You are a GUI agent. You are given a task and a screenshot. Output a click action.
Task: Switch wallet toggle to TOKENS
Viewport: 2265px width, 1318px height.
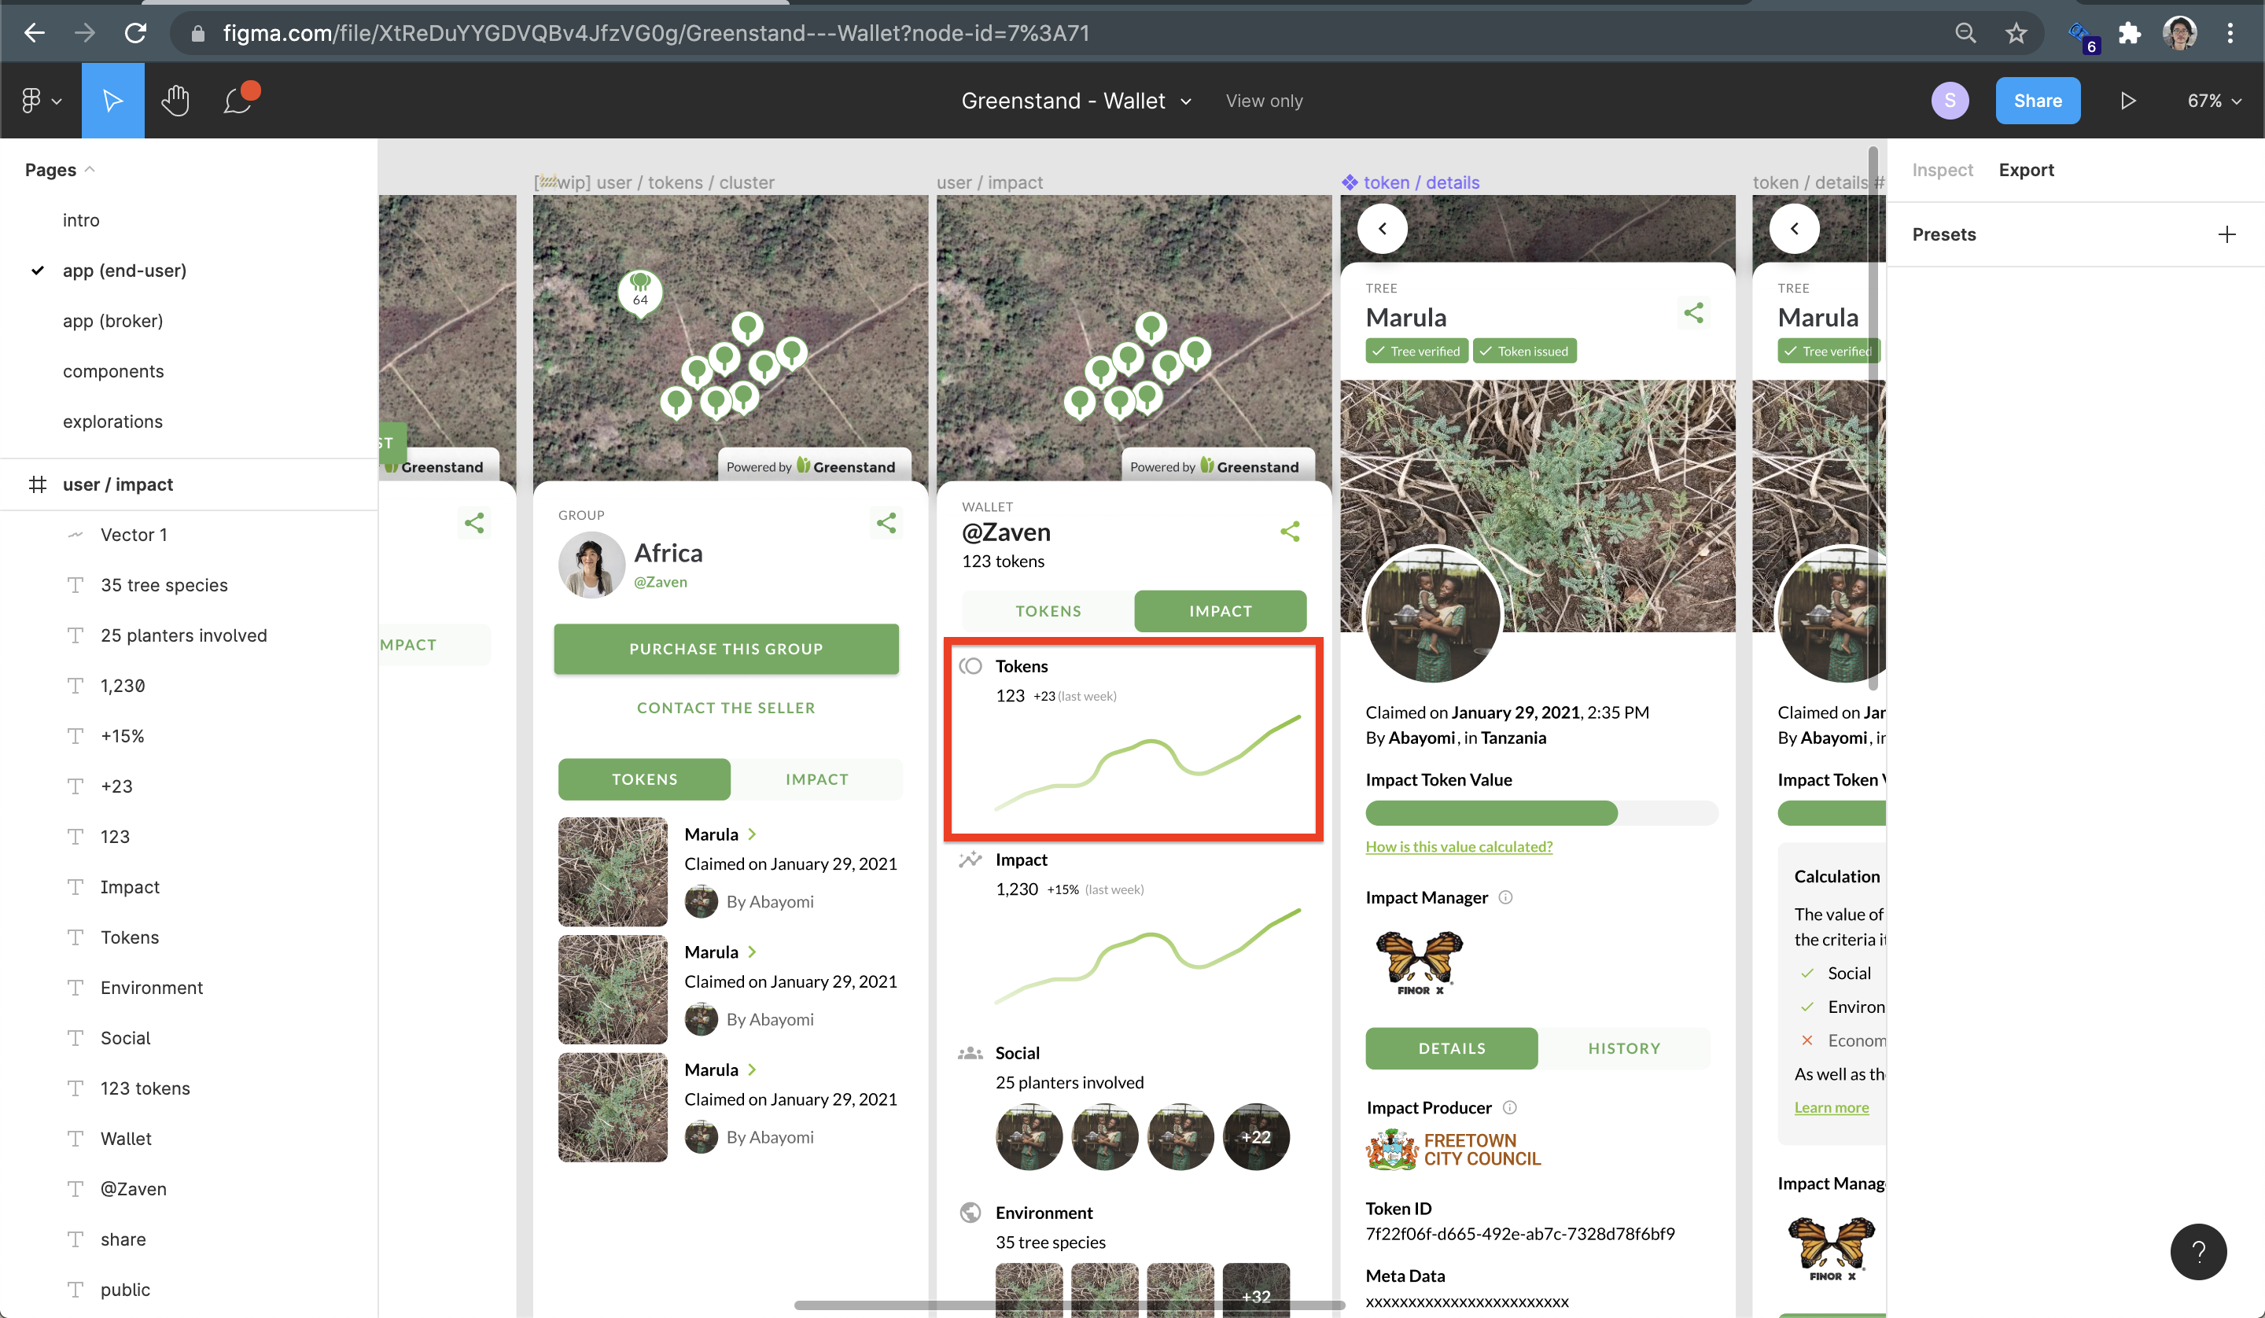(1048, 610)
